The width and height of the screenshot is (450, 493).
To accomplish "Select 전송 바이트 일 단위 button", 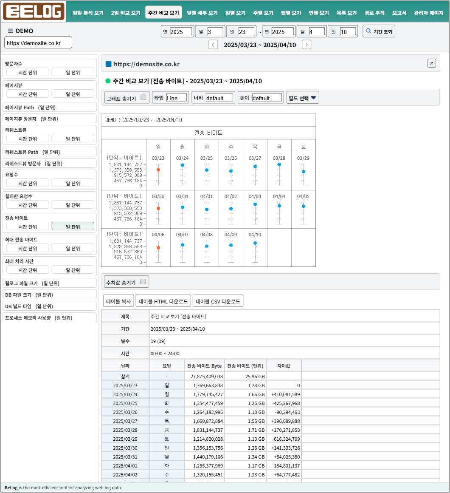I will 73,227.
